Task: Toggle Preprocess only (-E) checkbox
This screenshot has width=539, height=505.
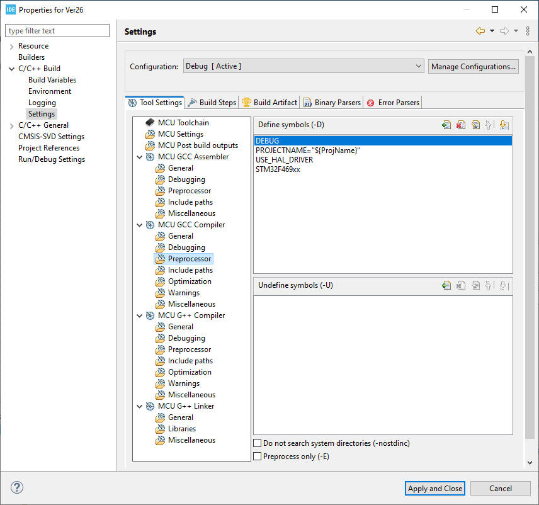Action: (258, 457)
